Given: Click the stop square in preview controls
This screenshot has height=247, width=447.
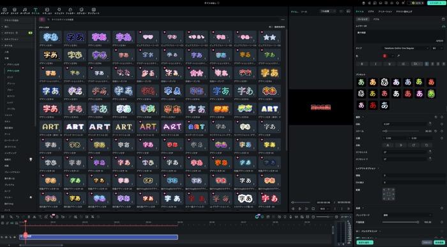Looking at the screenshot, I should 314,209.
